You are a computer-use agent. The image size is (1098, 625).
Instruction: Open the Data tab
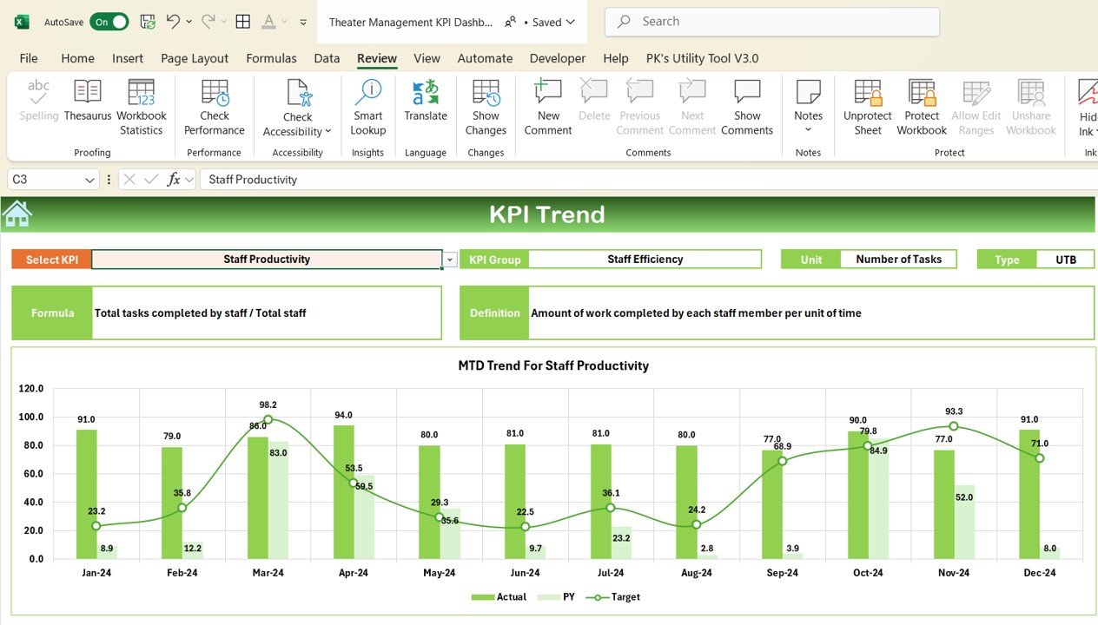(327, 58)
